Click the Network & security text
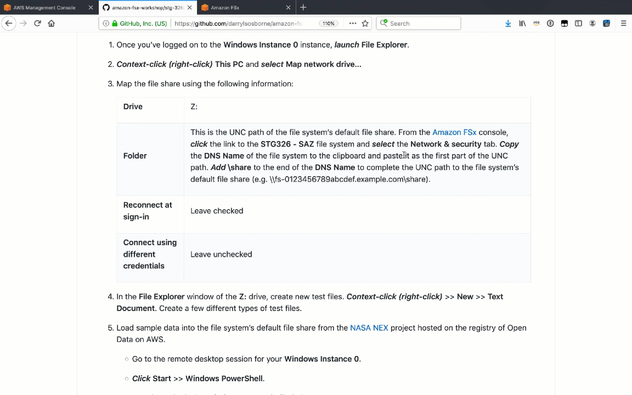 coord(446,144)
